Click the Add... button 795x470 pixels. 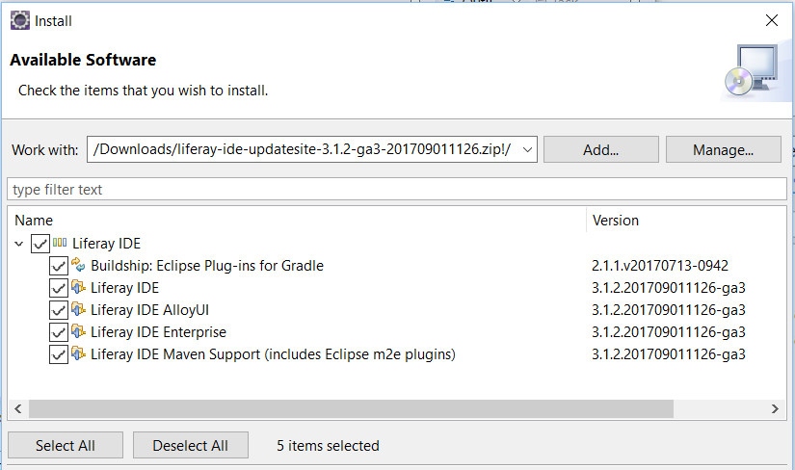pyautogui.click(x=600, y=149)
